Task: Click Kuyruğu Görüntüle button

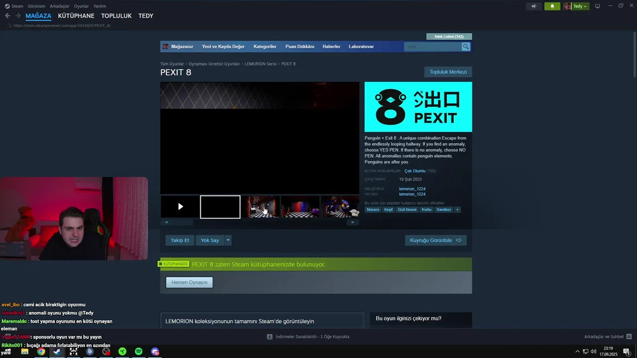Action: [x=435, y=240]
